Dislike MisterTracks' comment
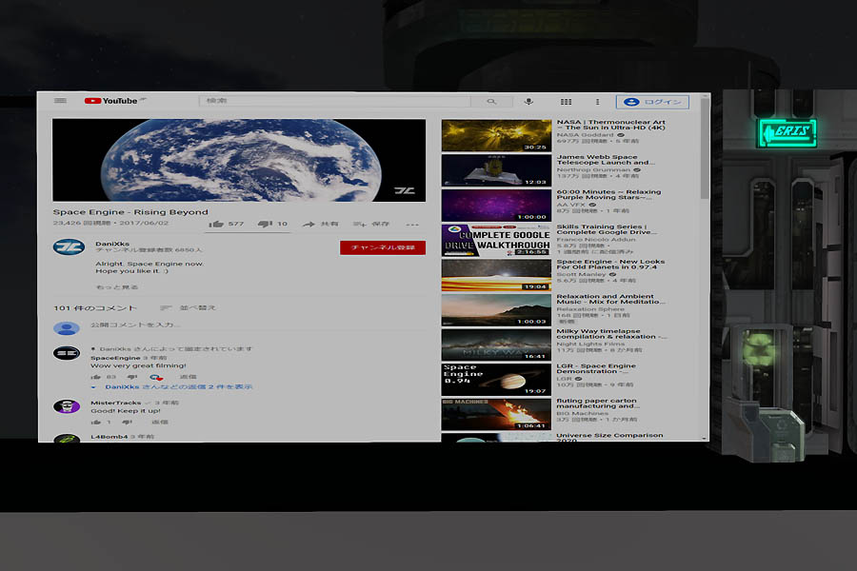This screenshot has height=571, width=857. coord(128,422)
